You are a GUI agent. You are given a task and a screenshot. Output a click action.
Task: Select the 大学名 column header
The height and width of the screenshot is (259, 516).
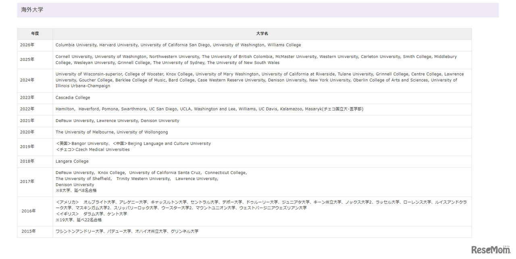(262, 34)
